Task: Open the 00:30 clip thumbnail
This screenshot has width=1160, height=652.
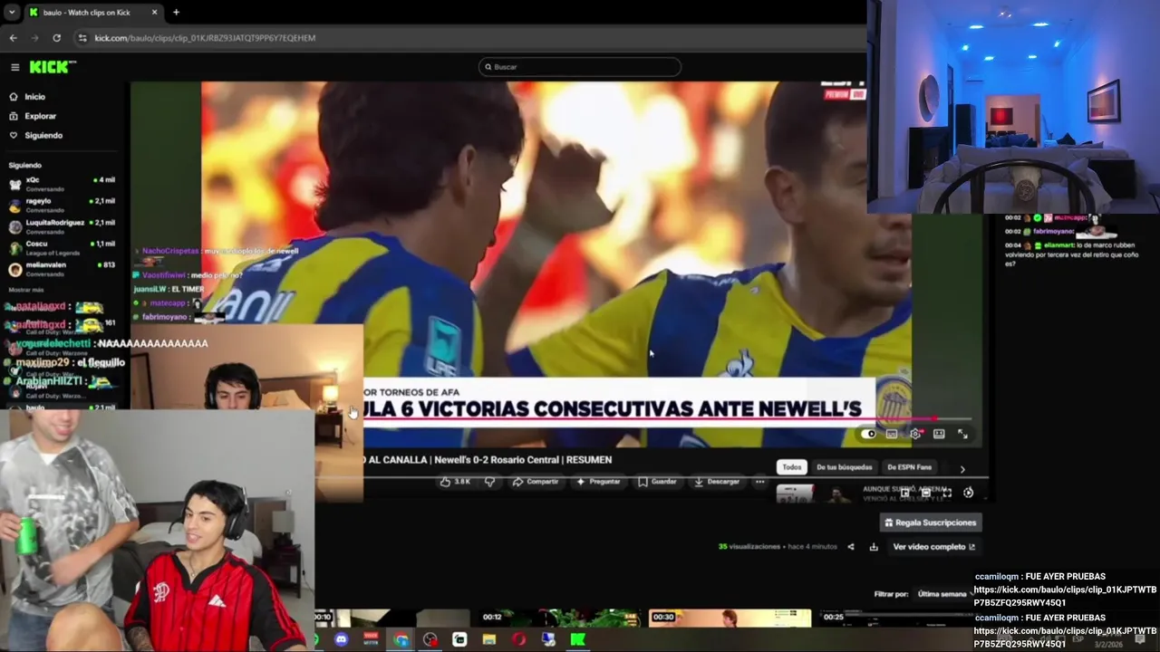Action: coord(730,618)
